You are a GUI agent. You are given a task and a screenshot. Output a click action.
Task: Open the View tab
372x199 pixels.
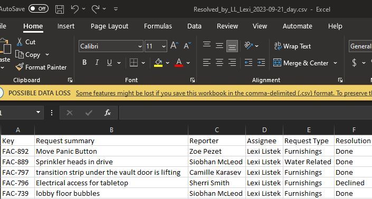click(260, 26)
